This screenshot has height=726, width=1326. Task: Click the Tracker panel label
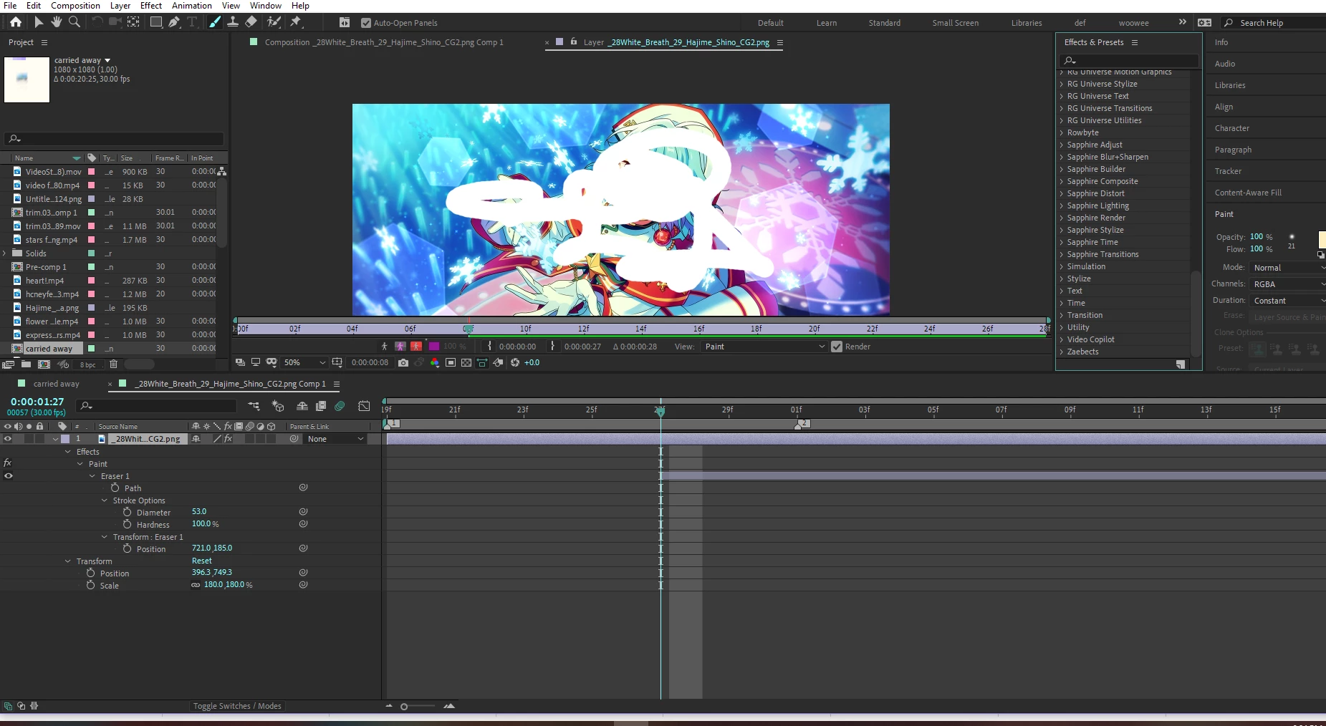(x=1228, y=171)
